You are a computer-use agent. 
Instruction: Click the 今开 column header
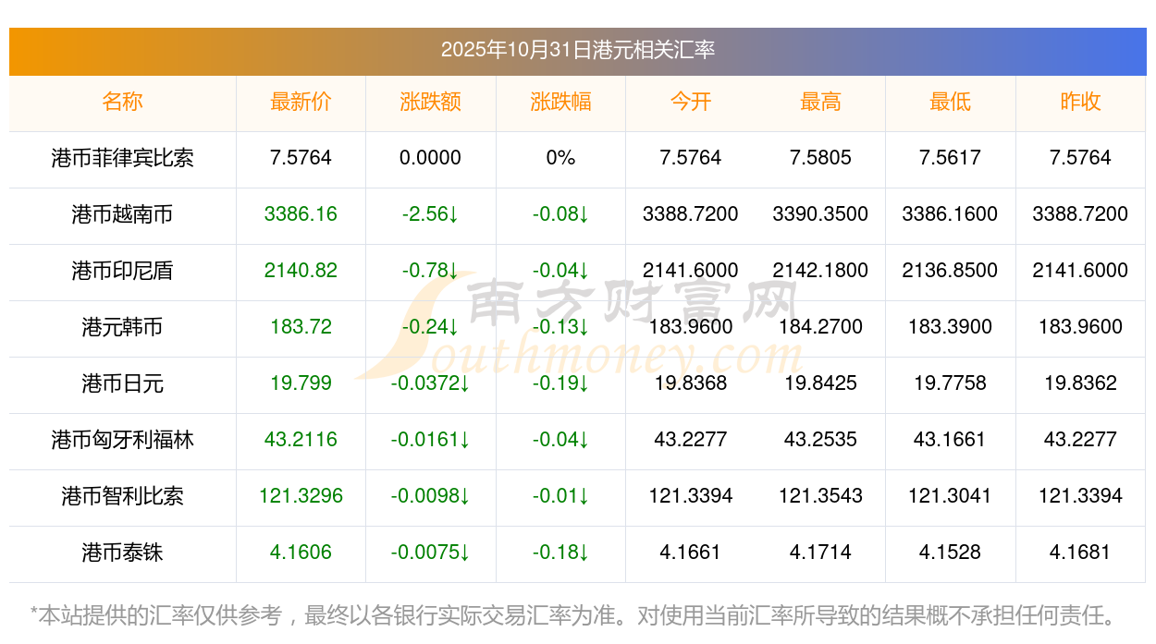coord(690,102)
